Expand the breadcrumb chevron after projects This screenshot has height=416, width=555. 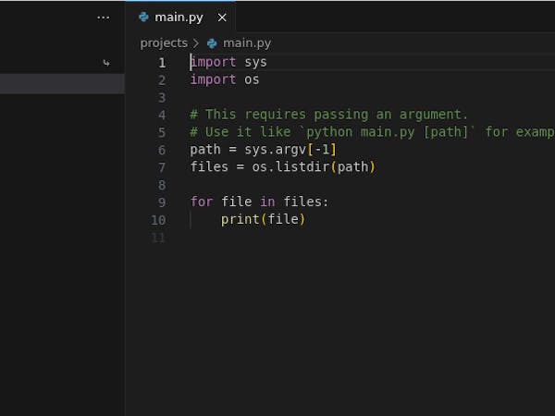pyautogui.click(x=196, y=43)
